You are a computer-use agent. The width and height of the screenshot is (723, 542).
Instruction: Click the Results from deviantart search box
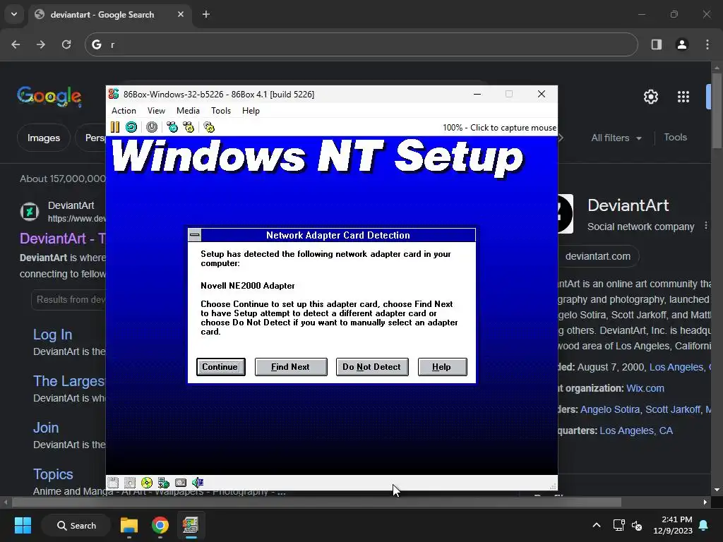coord(69,299)
